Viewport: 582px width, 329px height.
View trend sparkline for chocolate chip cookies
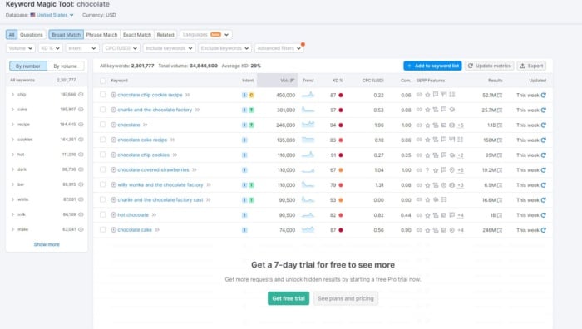click(x=308, y=155)
